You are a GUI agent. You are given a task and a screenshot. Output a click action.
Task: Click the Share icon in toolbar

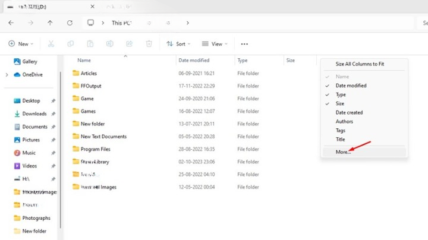[x=130, y=43]
